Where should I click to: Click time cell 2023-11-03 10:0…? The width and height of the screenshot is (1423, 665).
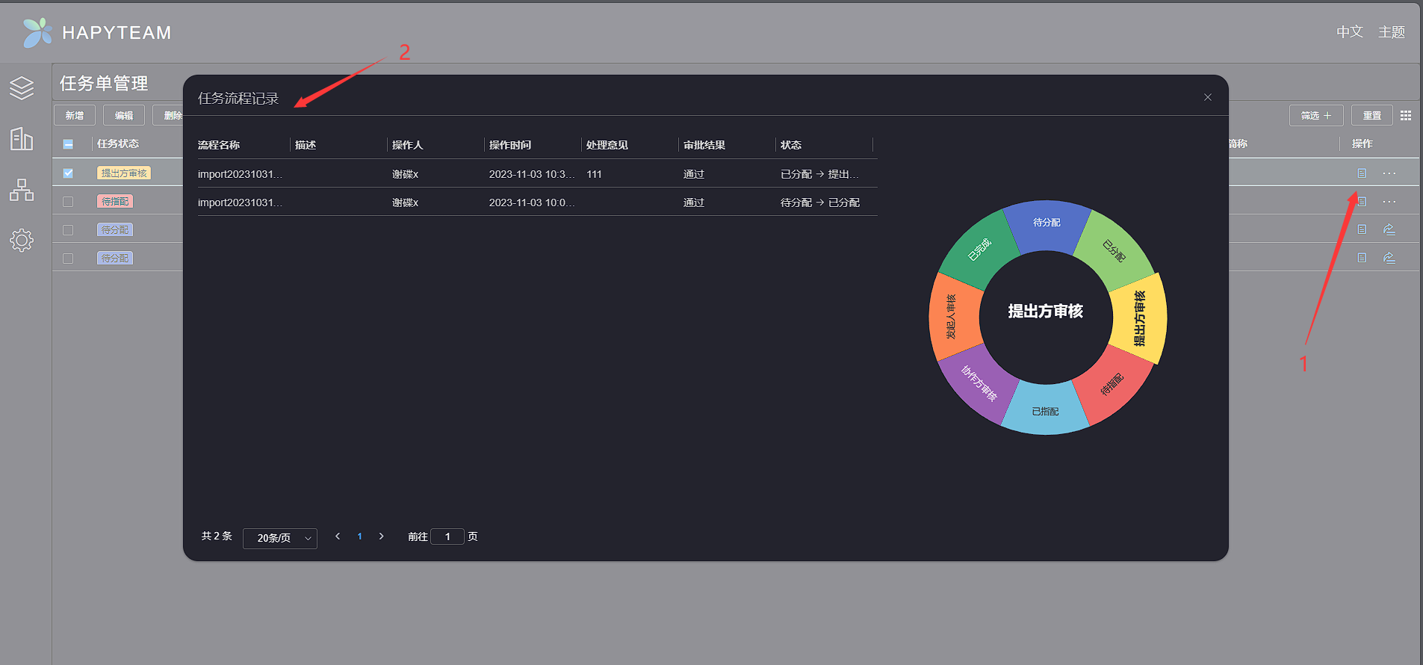pos(532,202)
